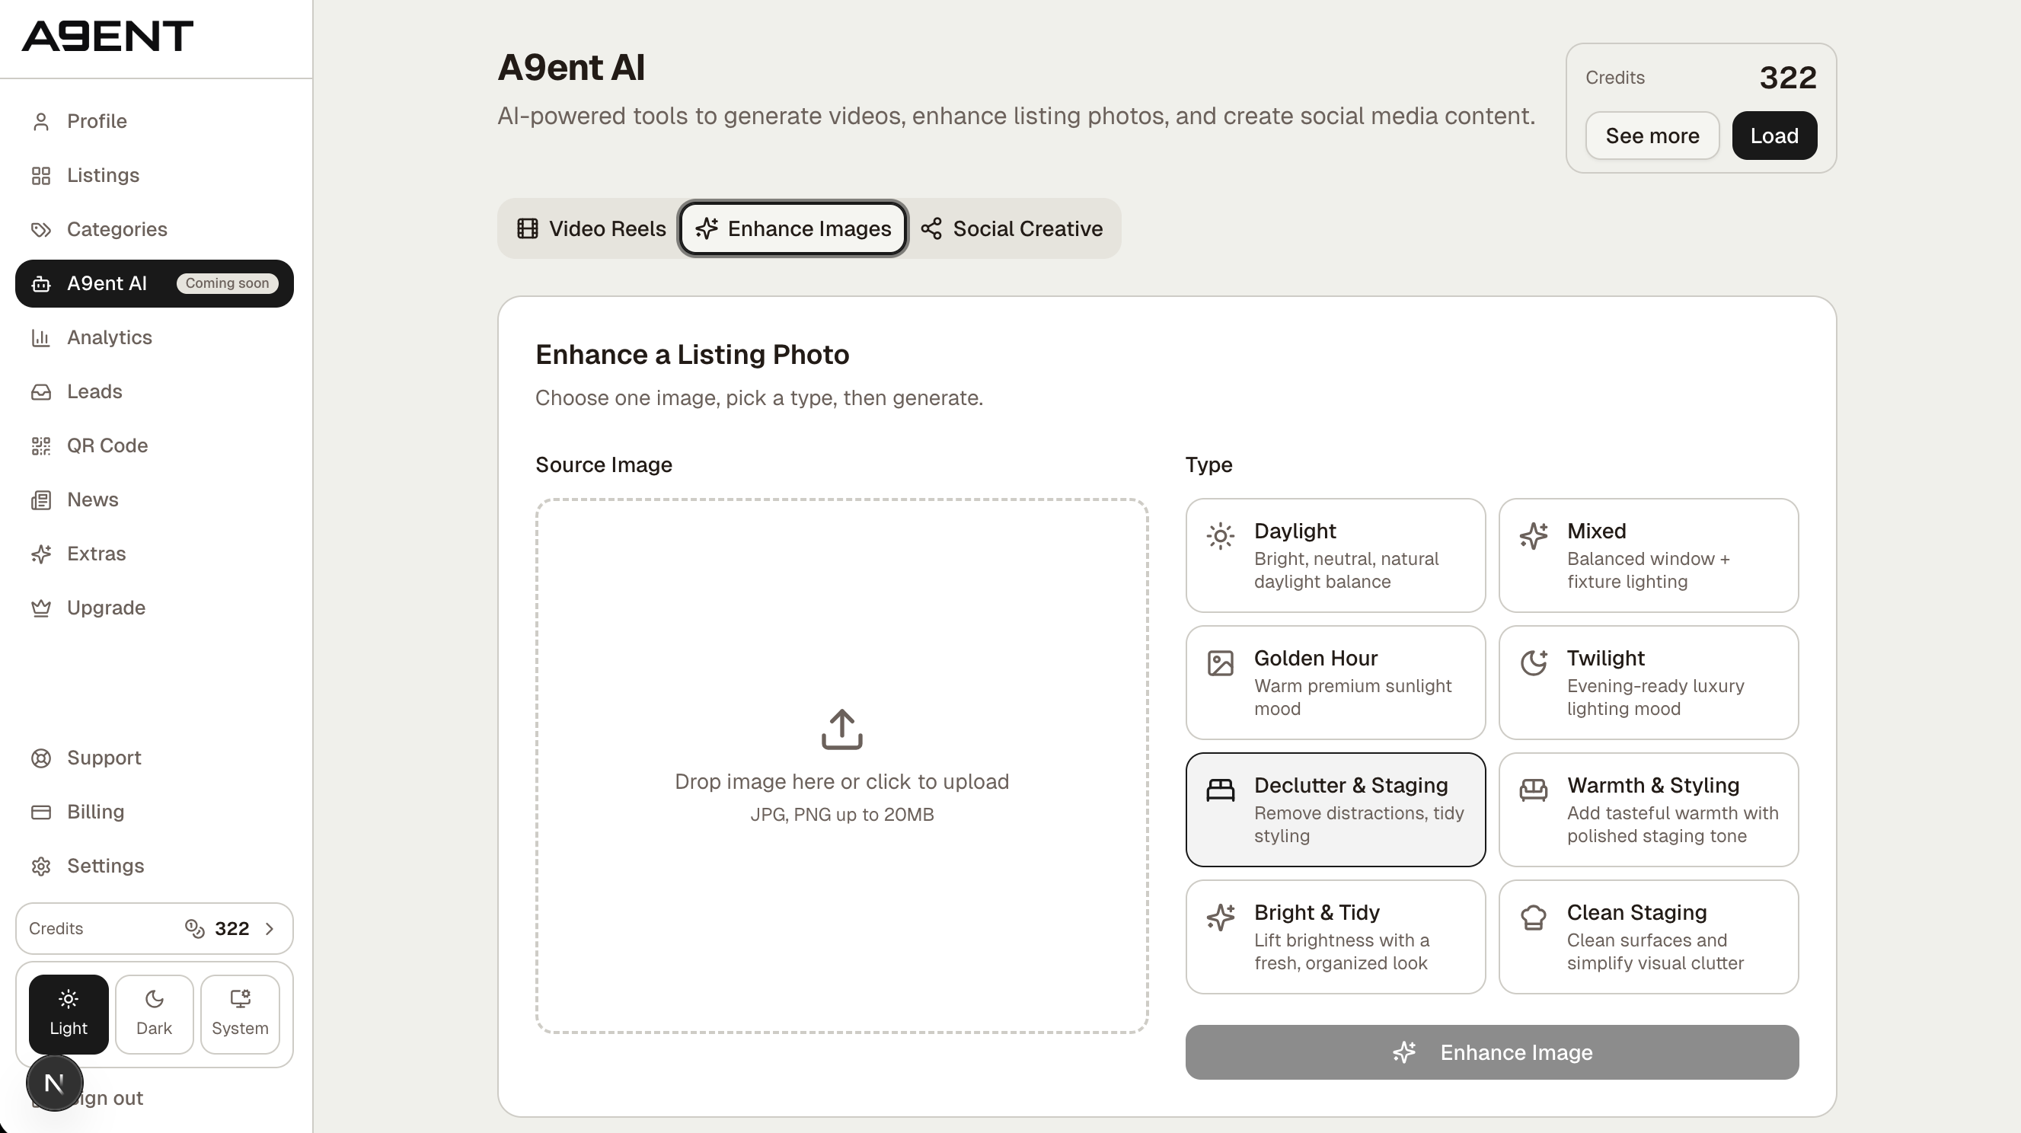Select the Twilight enhancement type
The height and width of the screenshot is (1133, 2021).
point(1648,681)
